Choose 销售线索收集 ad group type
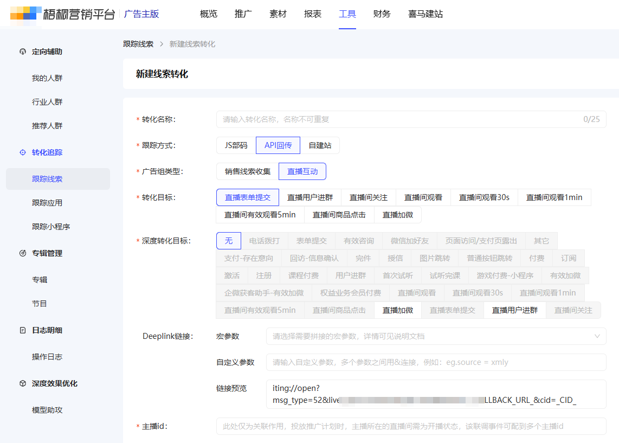This screenshot has width=619, height=443. (248, 171)
